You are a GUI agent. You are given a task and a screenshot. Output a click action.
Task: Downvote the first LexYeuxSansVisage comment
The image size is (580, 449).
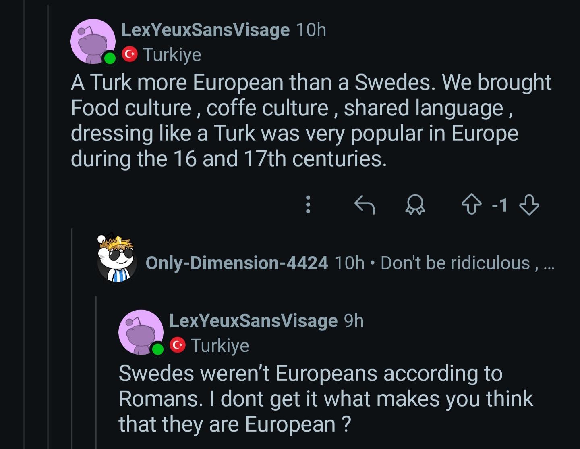pos(529,205)
